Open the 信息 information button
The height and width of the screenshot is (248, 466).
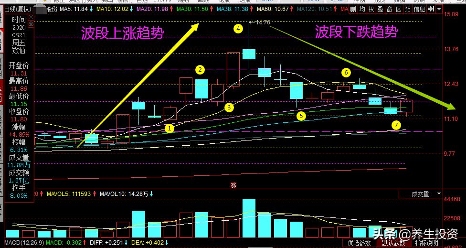click(420, 9)
